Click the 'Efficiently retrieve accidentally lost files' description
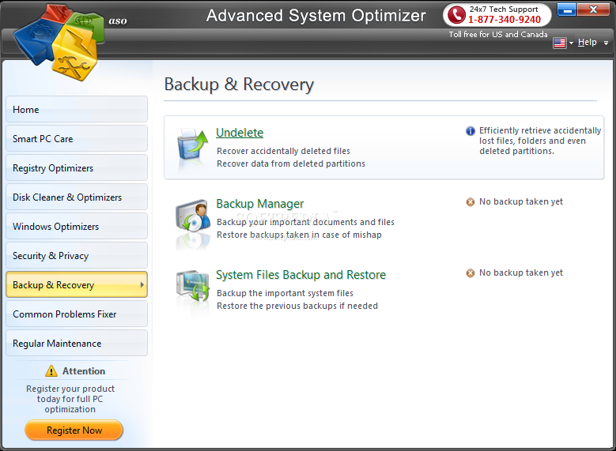The width and height of the screenshot is (616, 451). click(540, 141)
